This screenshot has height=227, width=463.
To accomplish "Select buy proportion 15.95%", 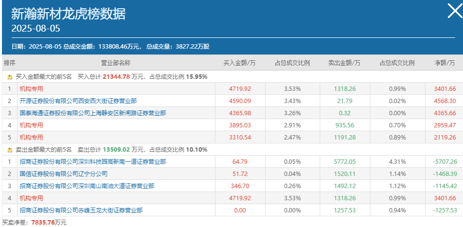I will [x=197, y=77].
